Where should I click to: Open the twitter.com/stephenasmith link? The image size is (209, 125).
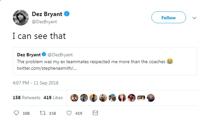tap(47, 68)
